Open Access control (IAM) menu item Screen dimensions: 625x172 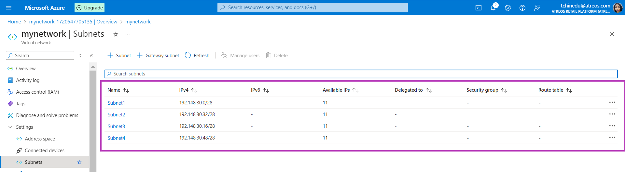tap(37, 92)
